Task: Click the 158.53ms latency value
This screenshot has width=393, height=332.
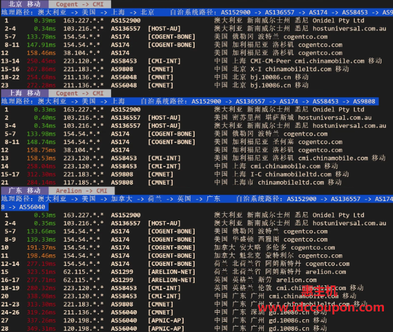Action: 41,158
